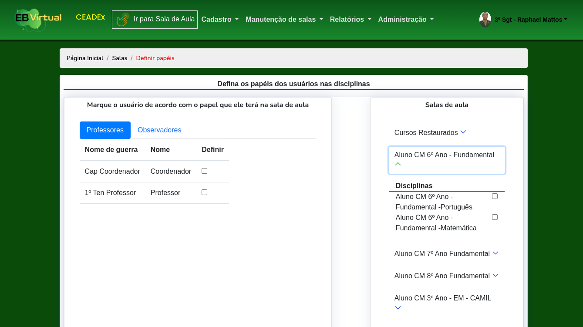This screenshot has height=327, width=583.
Task: Switch to the Observadores tab
Action: (x=159, y=130)
